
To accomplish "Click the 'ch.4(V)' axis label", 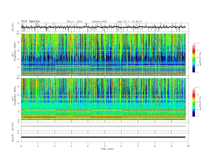I will click(13, 137).
